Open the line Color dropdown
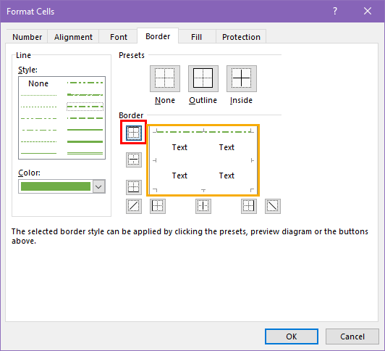 coord(98,186)
